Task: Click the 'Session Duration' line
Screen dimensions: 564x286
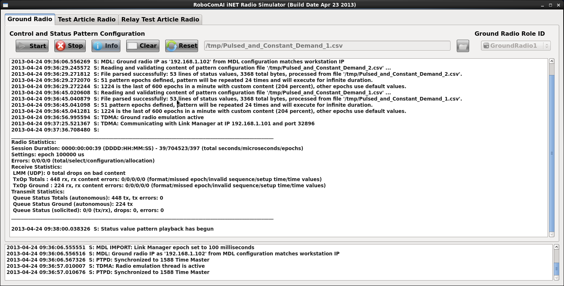Action: coord(157,148)
